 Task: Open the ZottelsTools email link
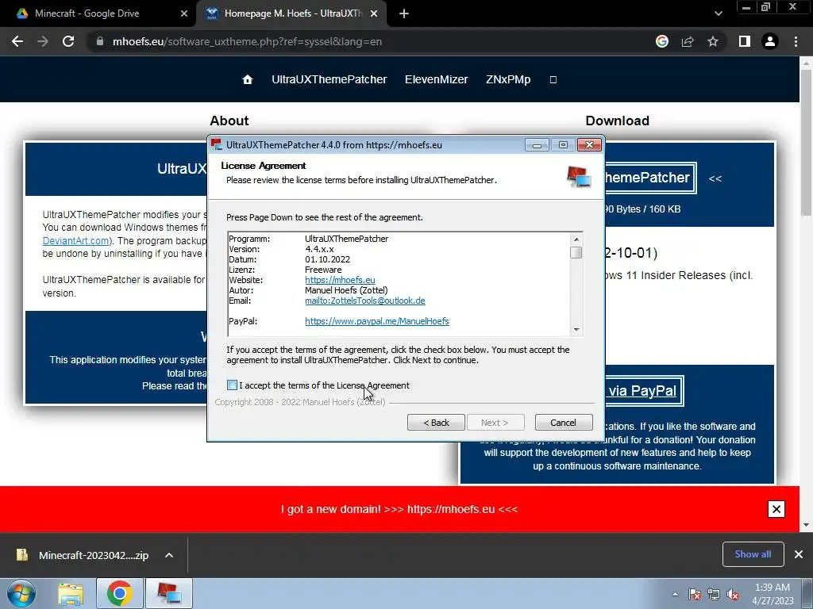[365, 301]
